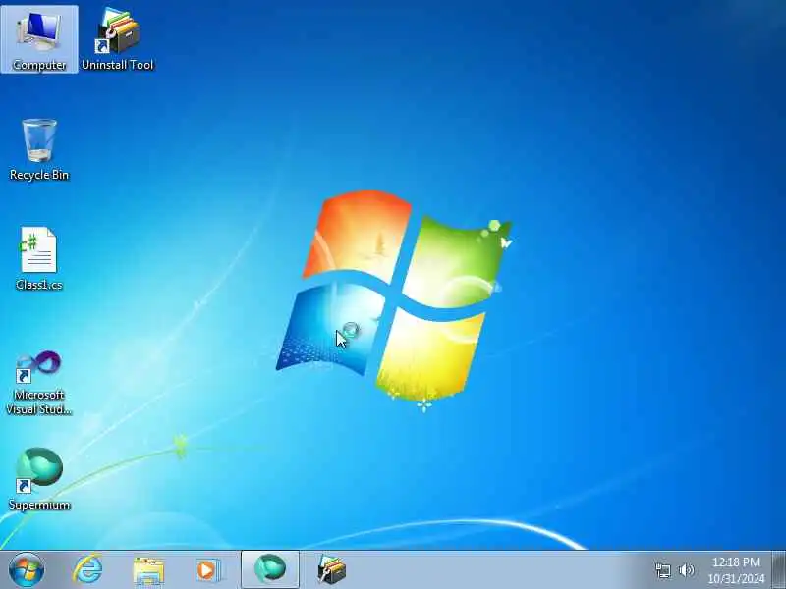Open the Windows Start menu
786x589 pixels.
click(x=27, y=570)
